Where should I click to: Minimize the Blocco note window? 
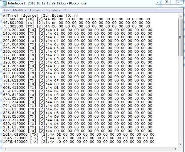point(159,2)
